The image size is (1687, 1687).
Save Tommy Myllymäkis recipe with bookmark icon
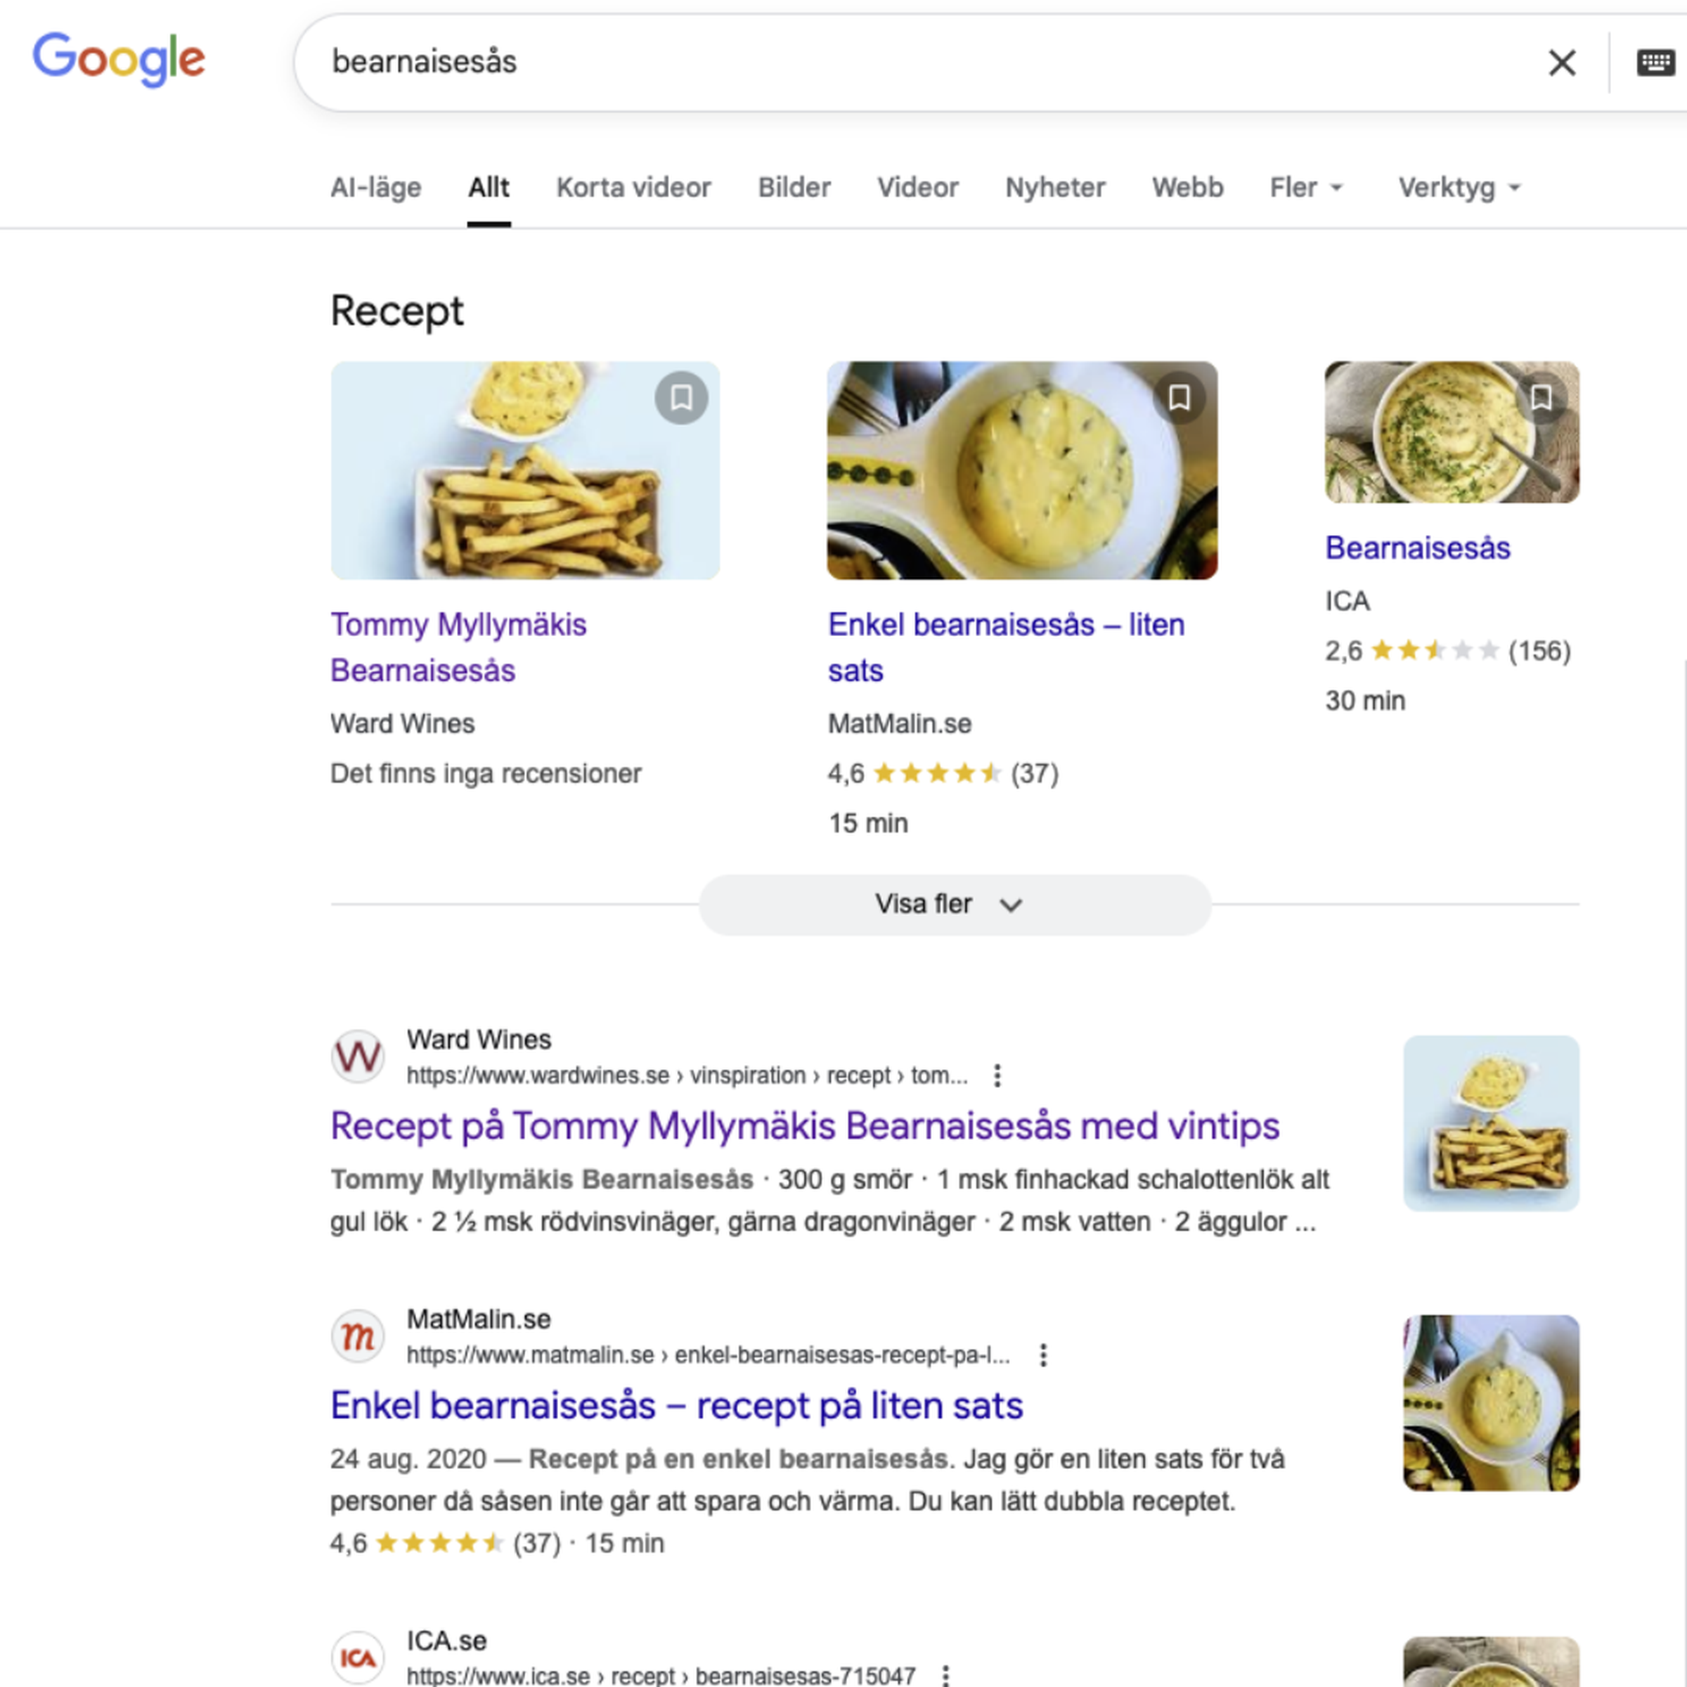(681, 398)
